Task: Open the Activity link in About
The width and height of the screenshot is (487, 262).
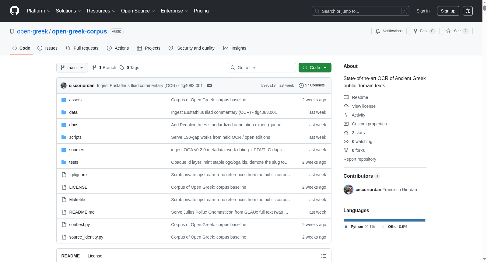Action: pos(354,115)
